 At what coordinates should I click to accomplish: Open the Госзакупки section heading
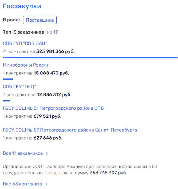pos(22,6)
